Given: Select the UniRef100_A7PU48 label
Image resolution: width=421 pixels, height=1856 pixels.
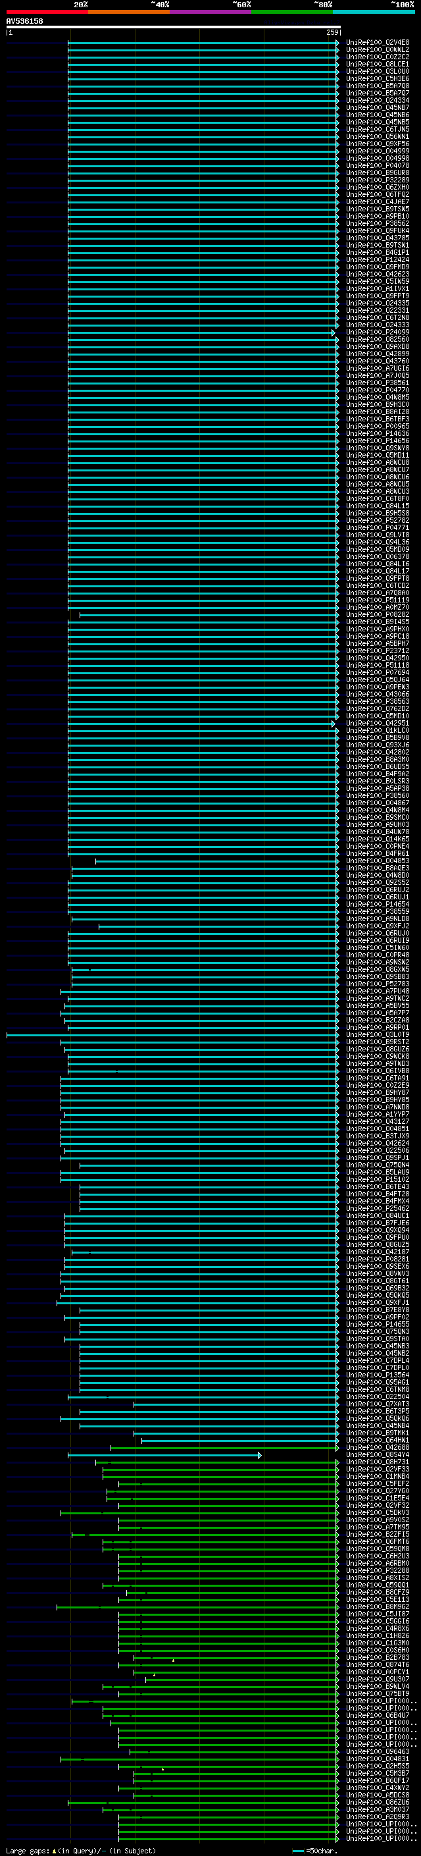Looking at the screenshot, I should click(378, 992).
